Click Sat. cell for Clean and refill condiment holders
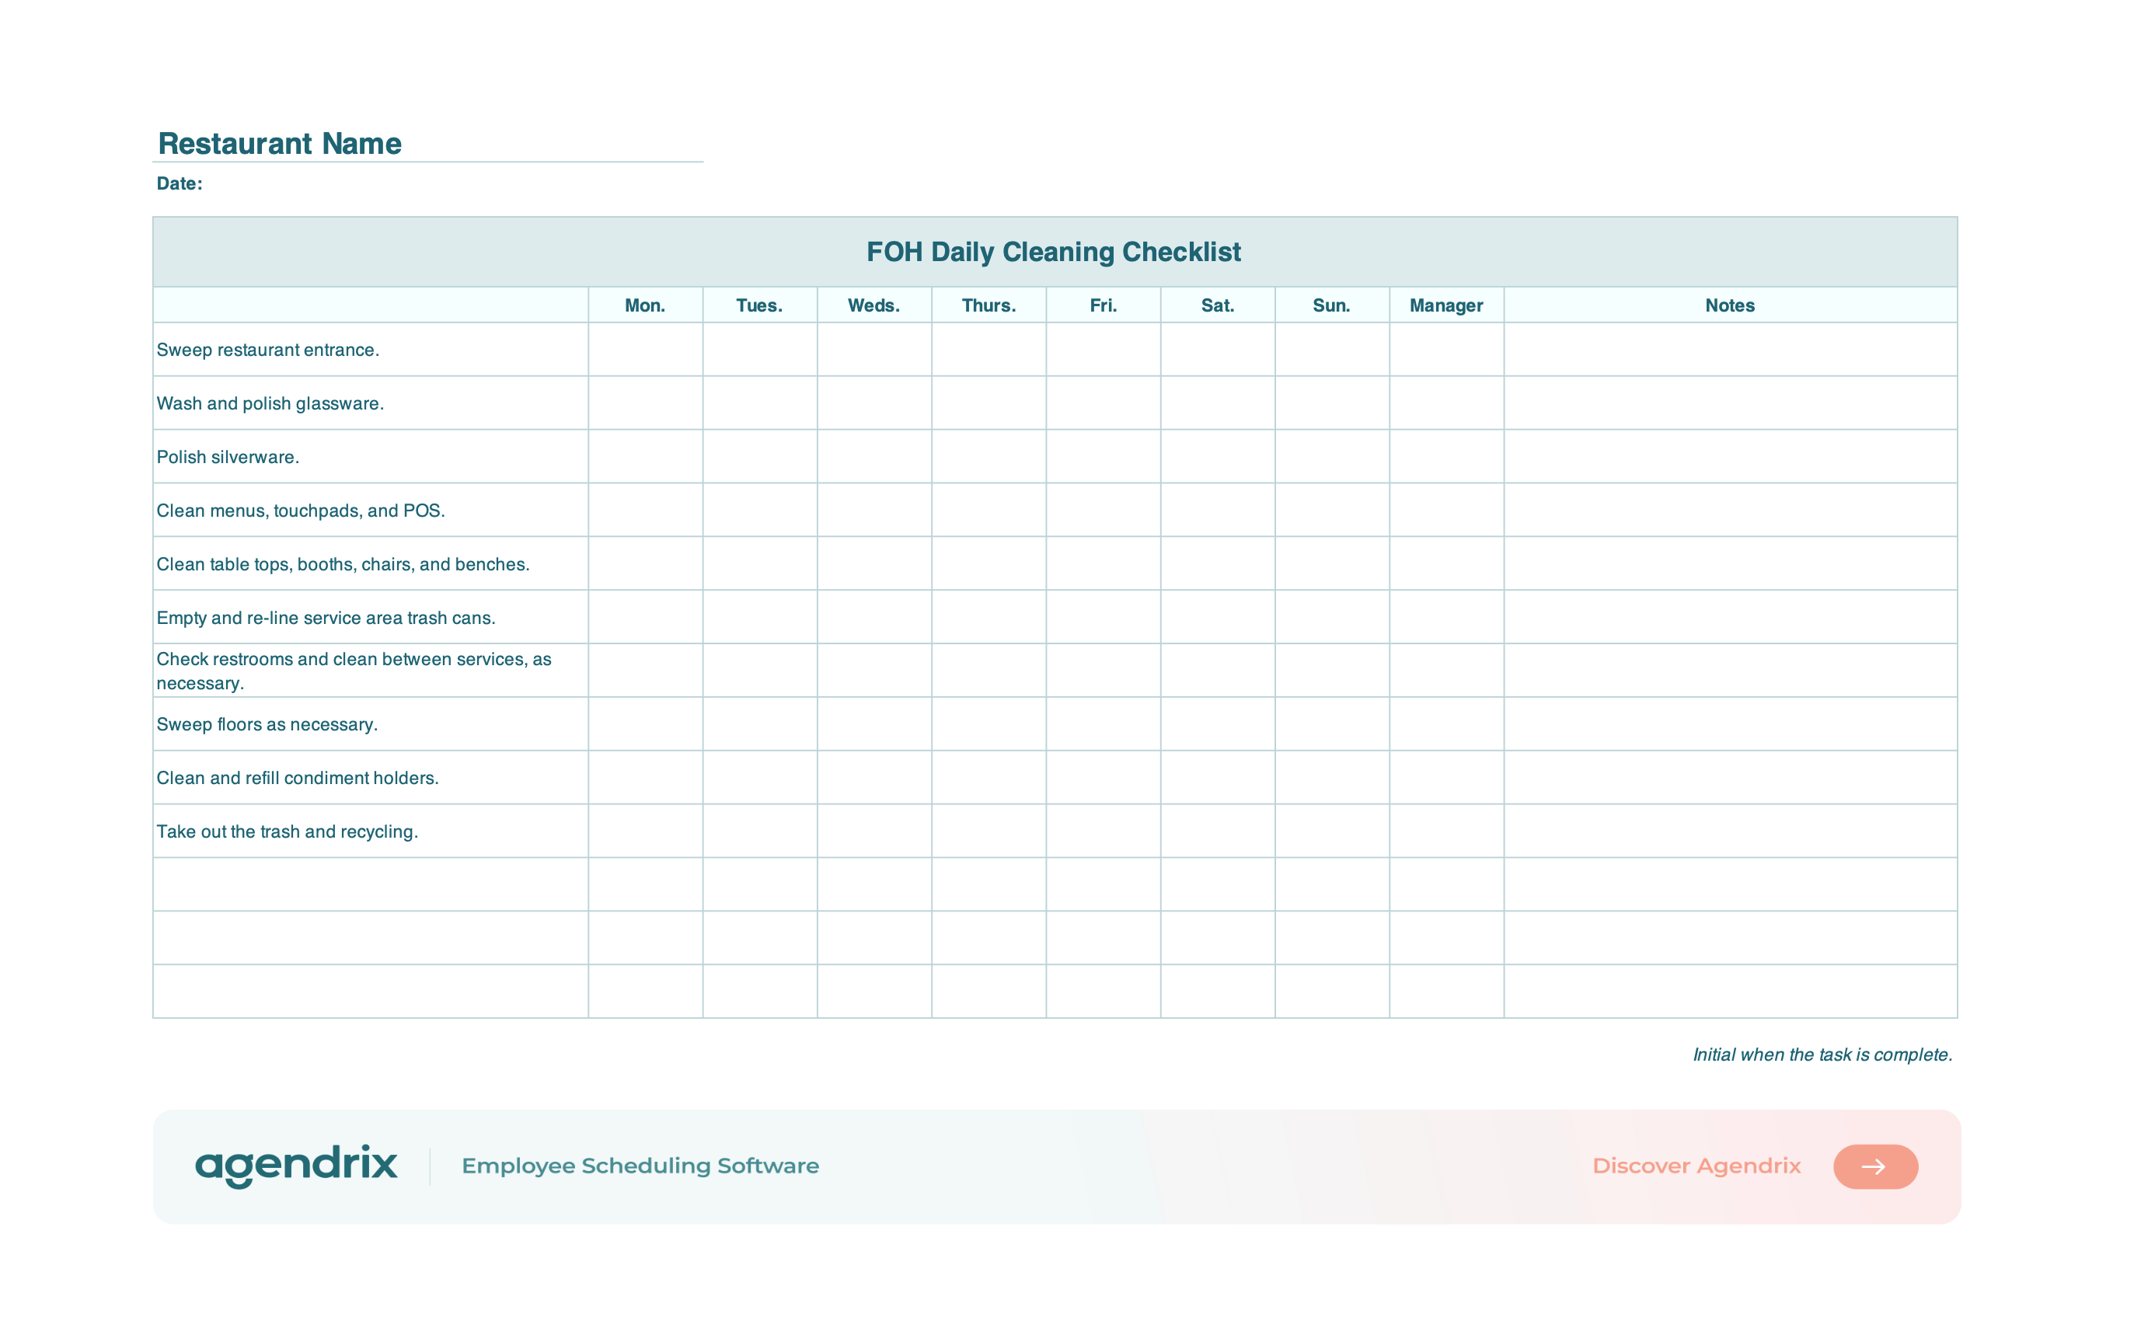Viewport: 2134px width, 1335px height. 1218,778
